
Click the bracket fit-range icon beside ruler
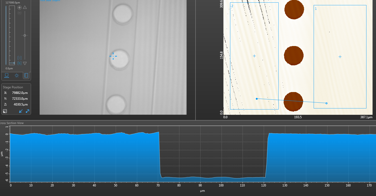tap(19, 58)
